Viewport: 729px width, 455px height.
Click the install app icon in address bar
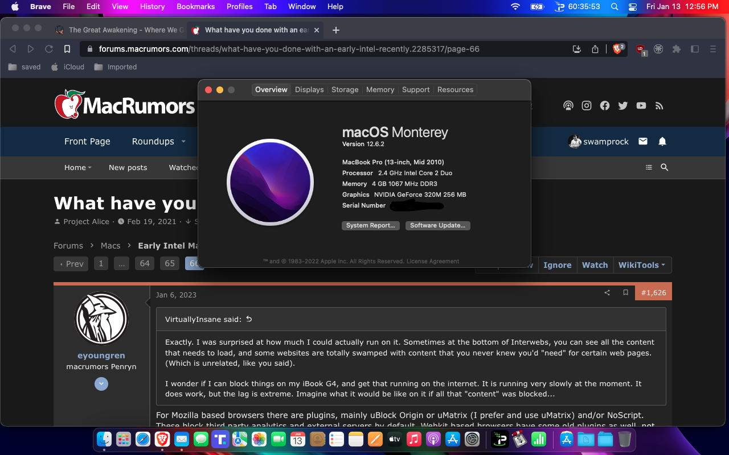tap(577, 49)
